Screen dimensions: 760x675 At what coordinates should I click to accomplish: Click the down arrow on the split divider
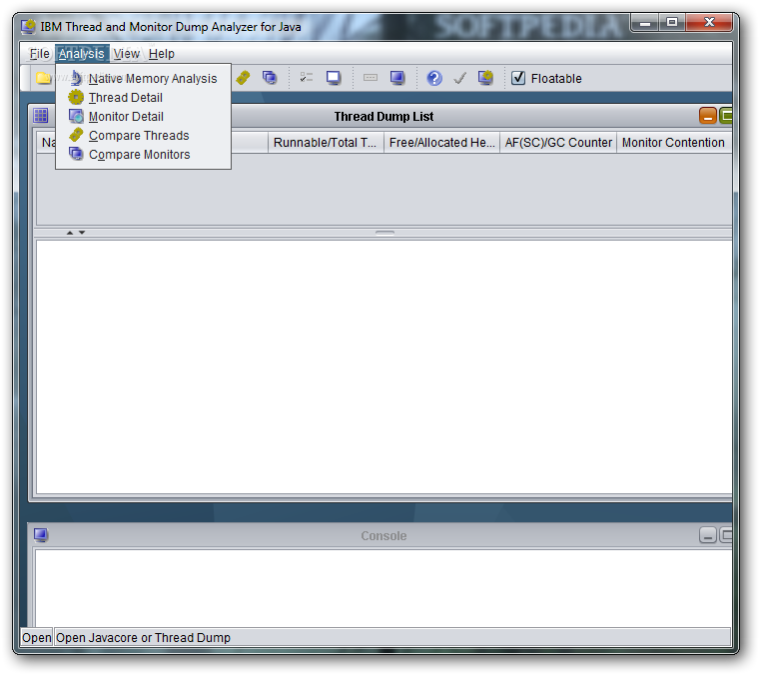[x=82, y=233]
